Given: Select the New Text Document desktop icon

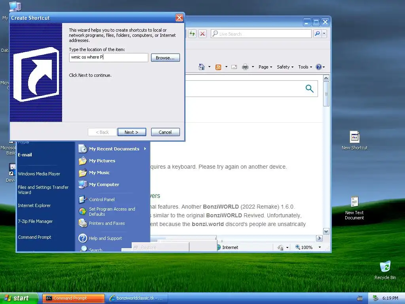Looking at the screenshot, I should (x=354, y=208).
